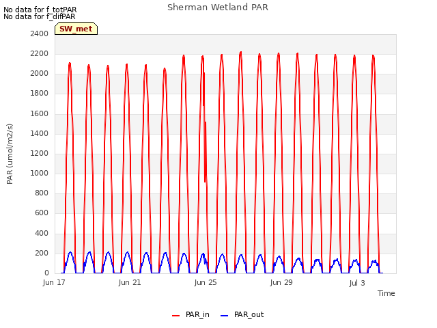Click the blue PAR_out legend swatch
Screen dimensions: 437x328
(225, 316)
